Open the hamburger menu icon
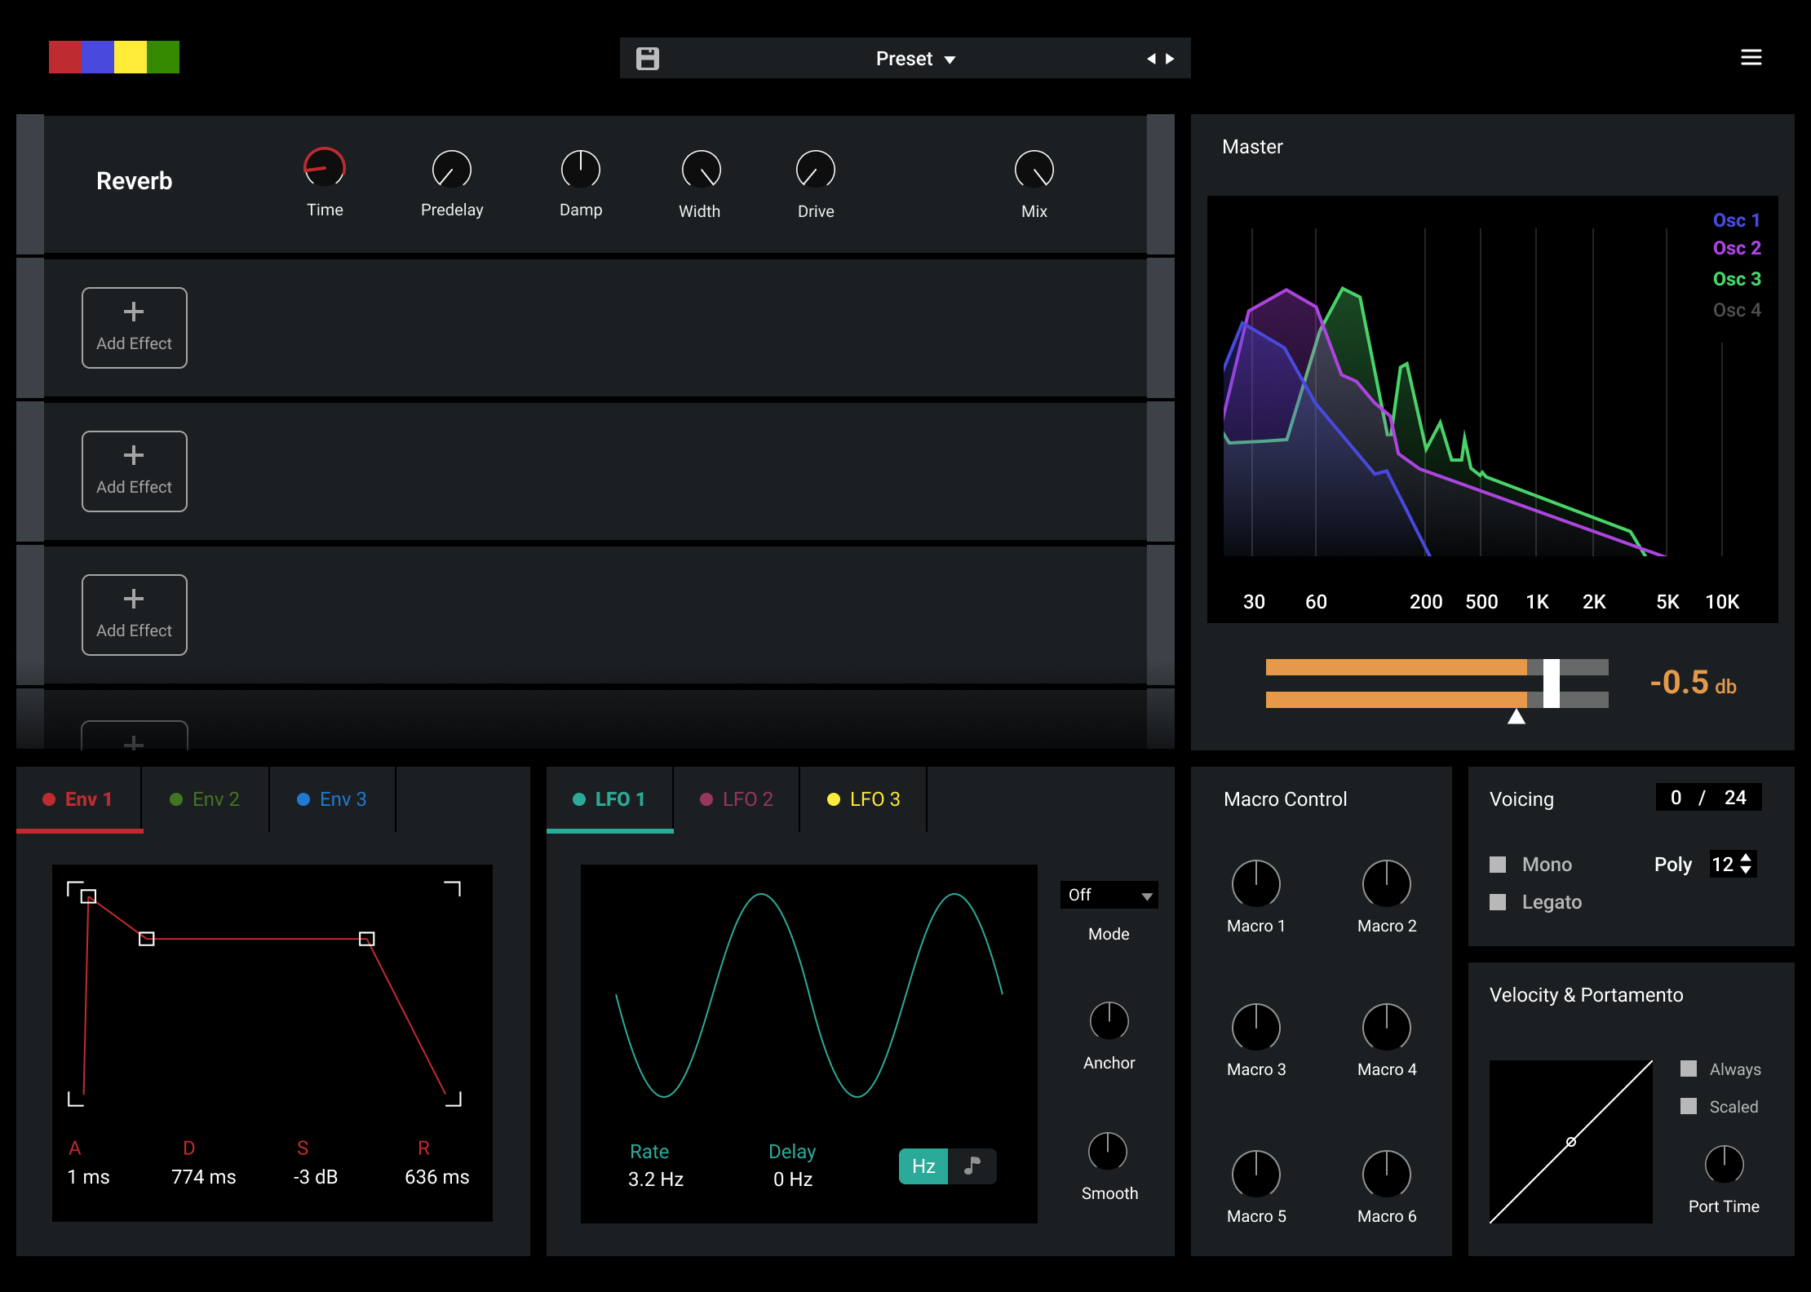Image resolution: width=1811 pixels, height=1292 pixels. coord(1751,57)
